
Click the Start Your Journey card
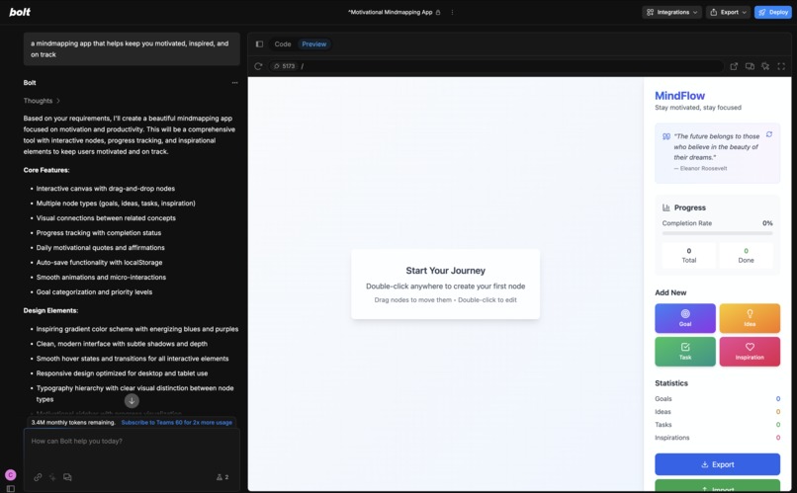(x=445, y=285)
